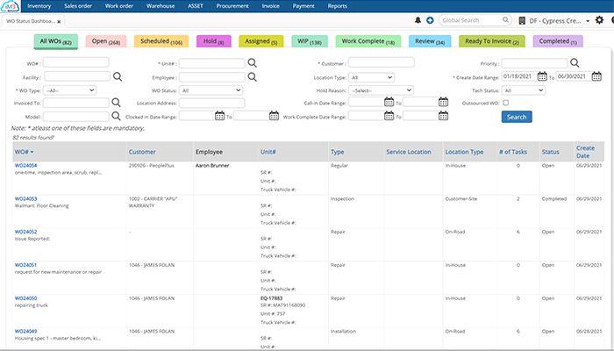This screenshot has height=351, width=614.
Task: Open Work Complete Date Range end calendar
Action: coord(443,116)
